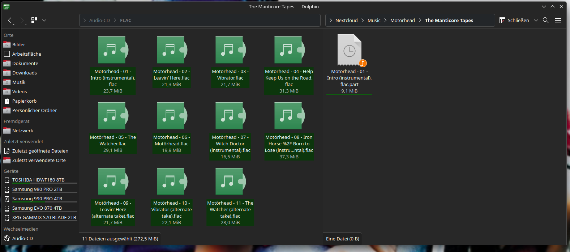
Task: Select Samsung EVO 870 4TB drive
Action: coord(40,208)
